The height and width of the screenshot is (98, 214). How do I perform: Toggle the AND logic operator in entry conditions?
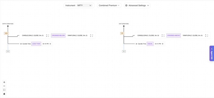click(x=6, y=33)
